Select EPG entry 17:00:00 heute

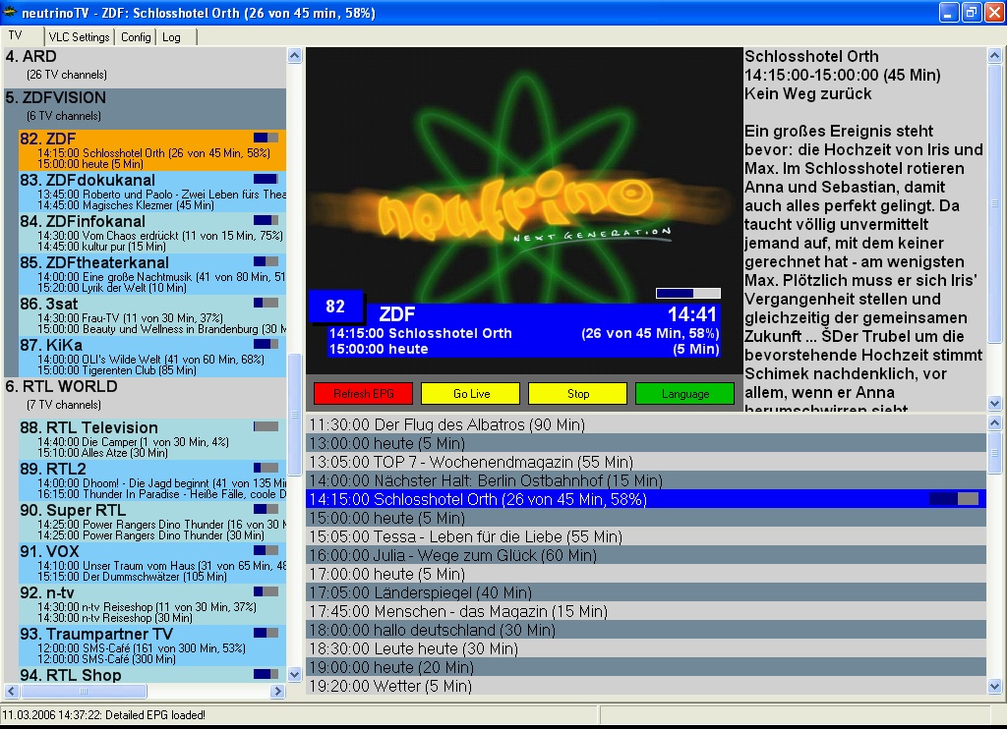645,574
